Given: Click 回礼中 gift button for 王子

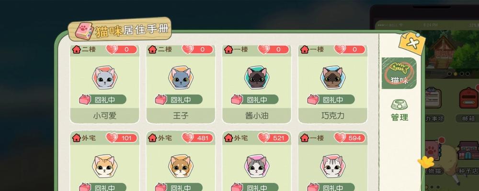Looking at the screenshot, I should pos(179,99).
